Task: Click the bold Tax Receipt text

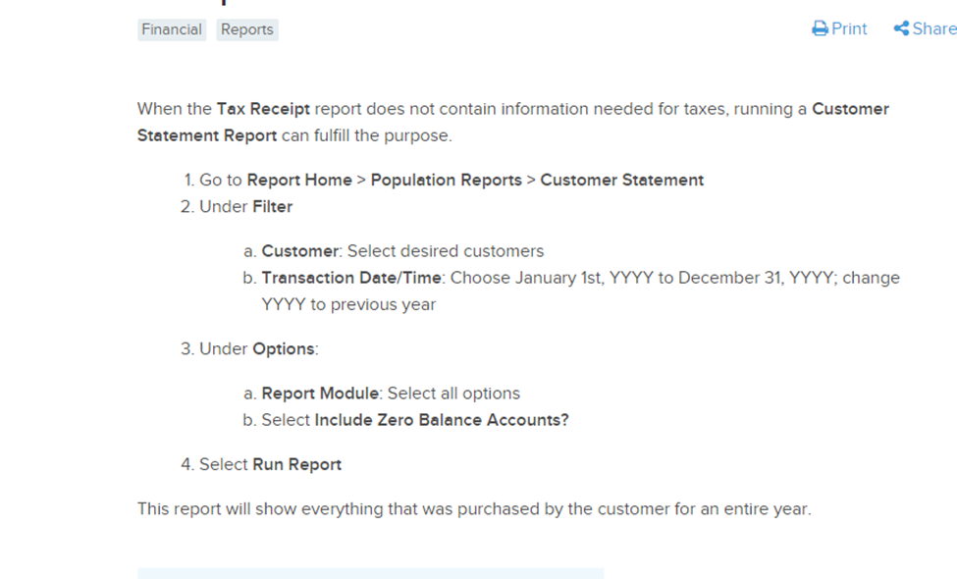Action: (x=263, y=109)
